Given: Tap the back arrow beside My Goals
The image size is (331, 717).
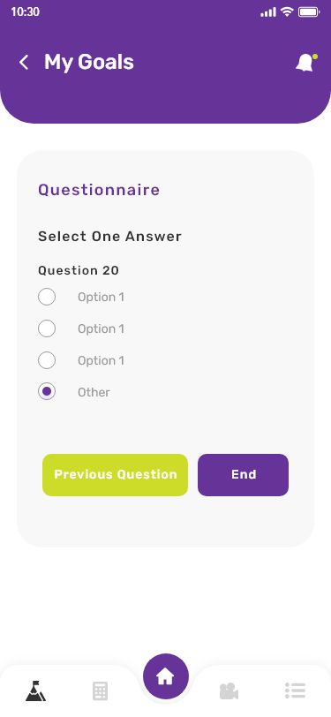Looking at the screenshot, I should 24,62.
